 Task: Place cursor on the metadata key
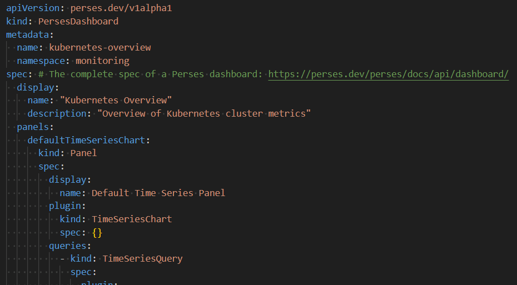(27, 34)
